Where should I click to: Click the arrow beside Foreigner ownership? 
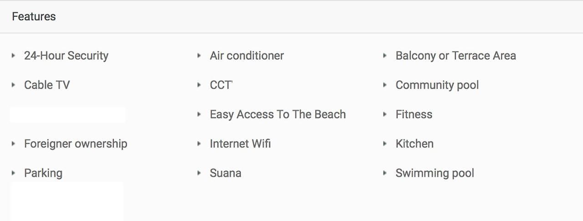pos(14,144)
